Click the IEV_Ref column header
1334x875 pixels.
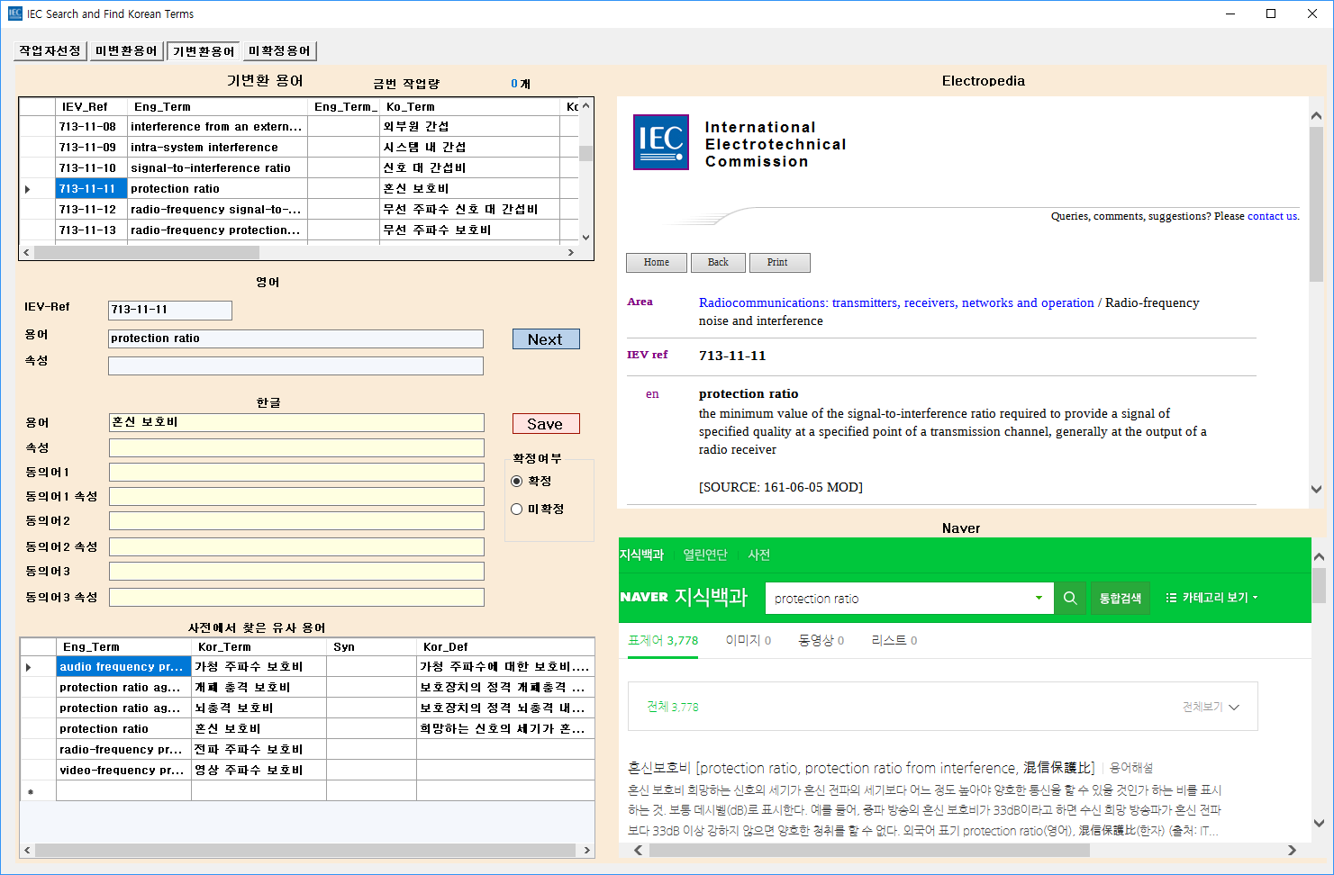pos(91,107)
